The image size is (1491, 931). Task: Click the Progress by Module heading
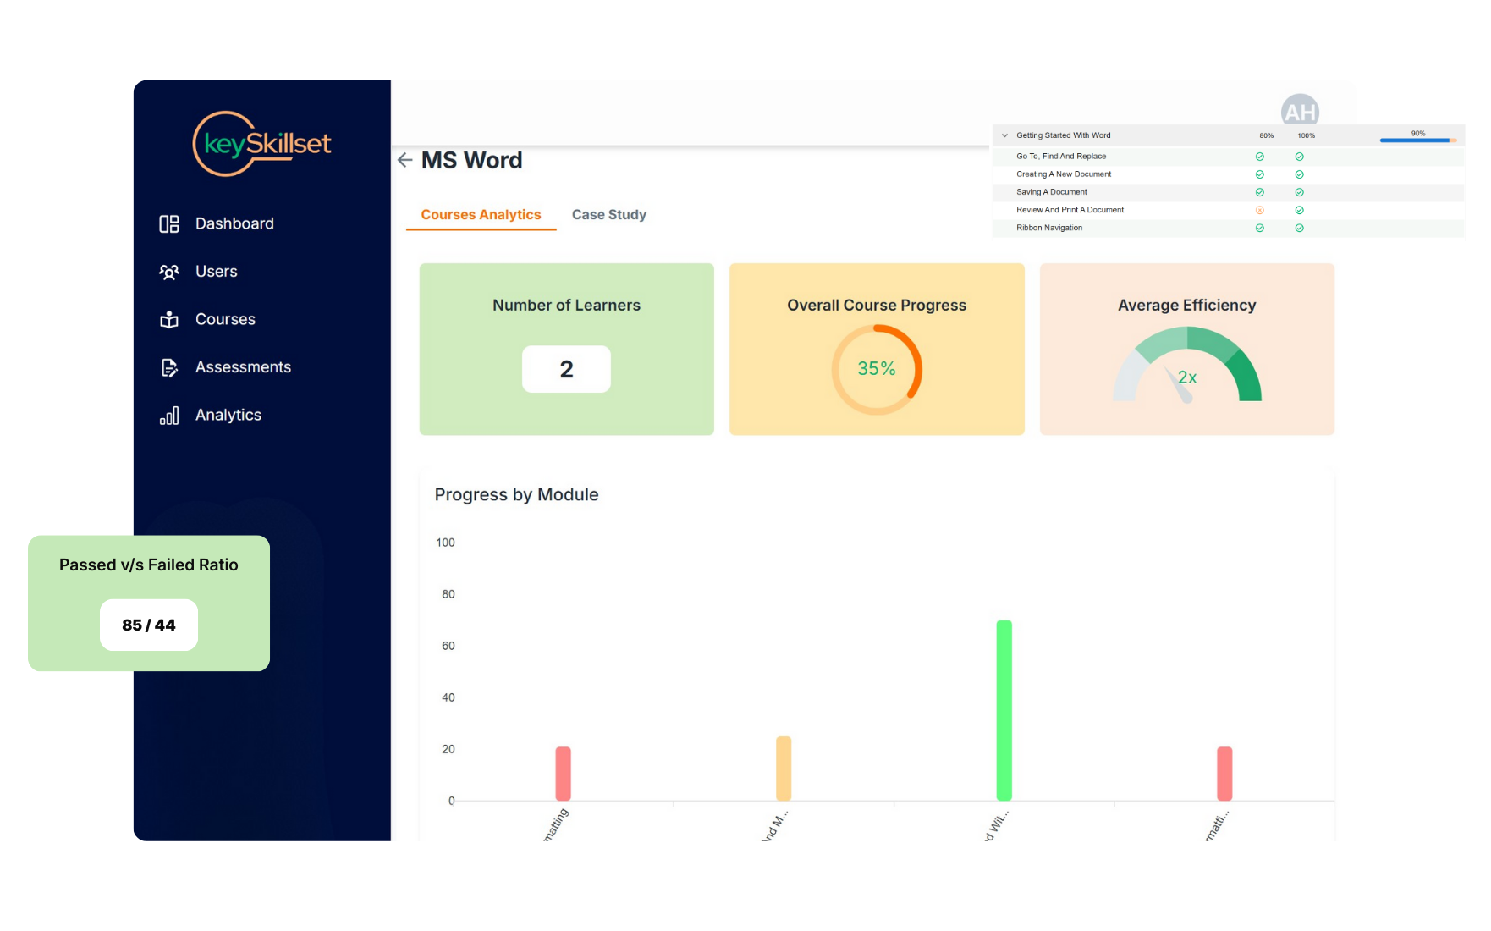click(516, 495)
